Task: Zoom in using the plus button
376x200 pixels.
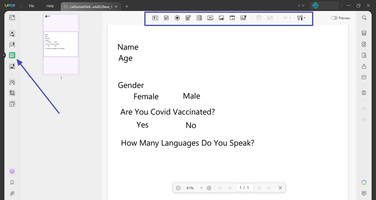Action: [209, 188]
